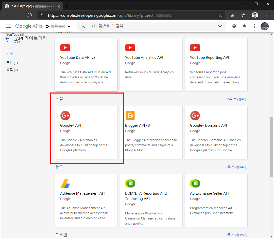Open the Blogger API v3 title
274x239 pixels.
point(137,125)
